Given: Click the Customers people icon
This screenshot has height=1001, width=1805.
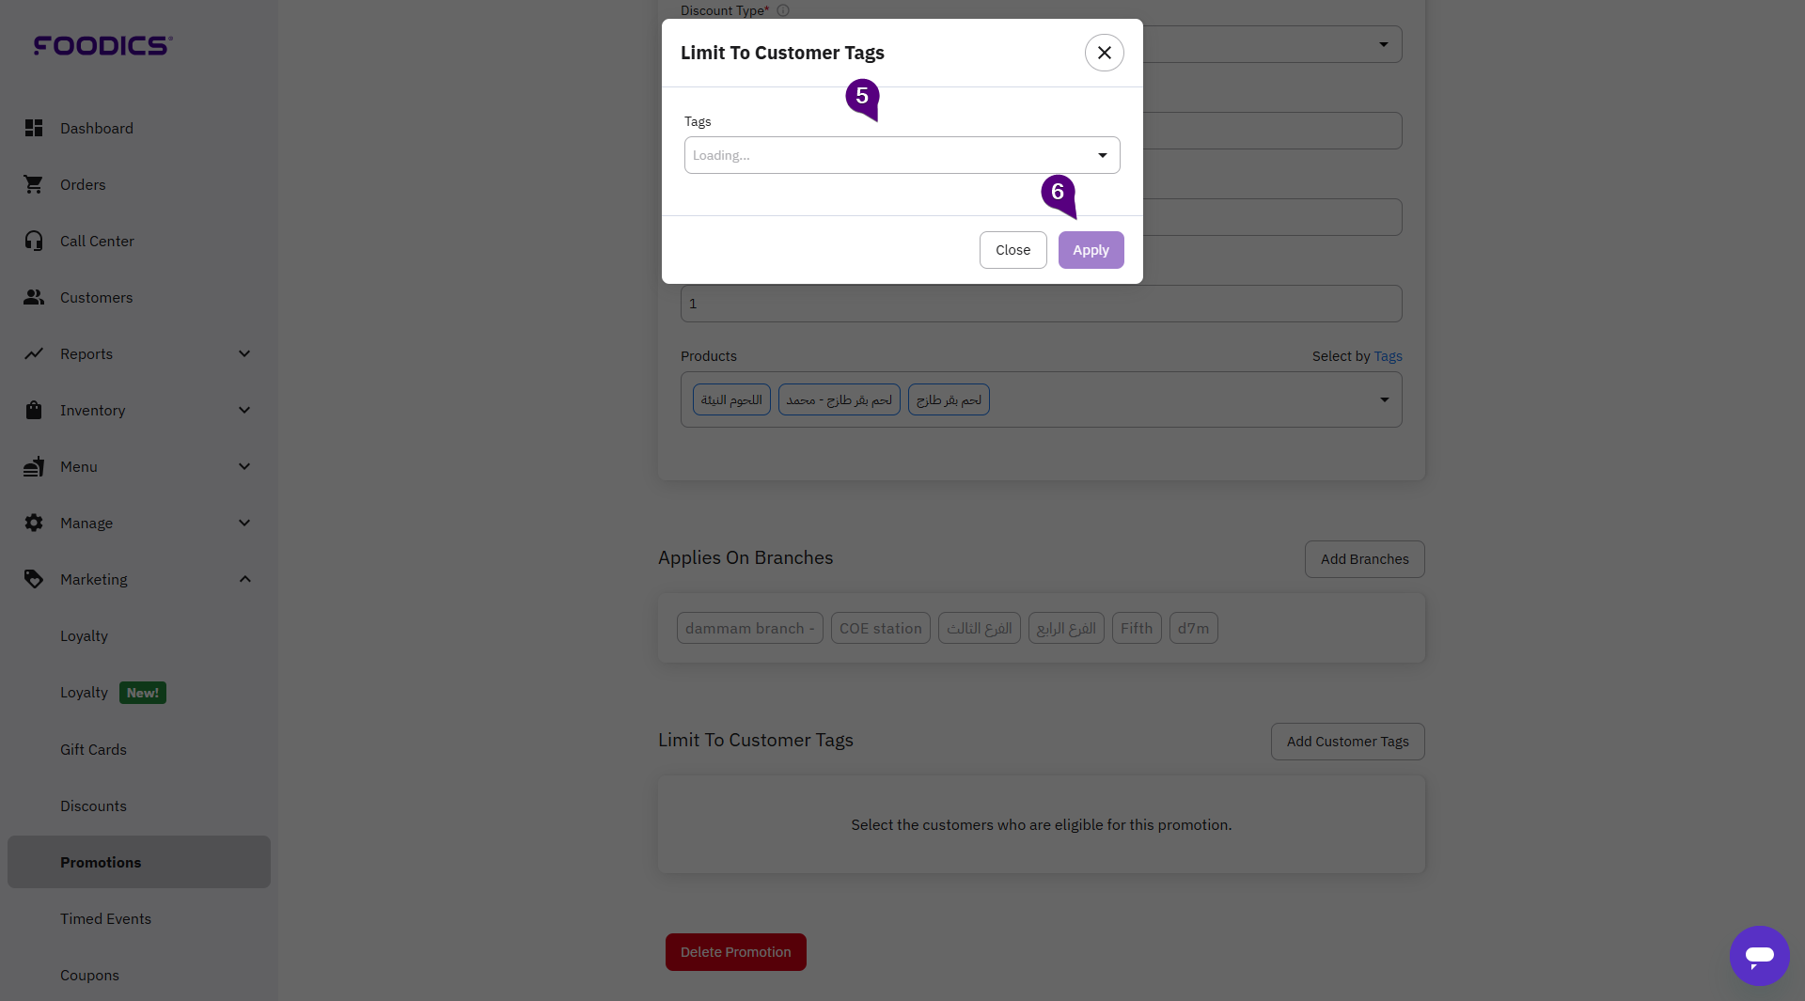Looking at the screenshot, I should click(x=34, y=297).
